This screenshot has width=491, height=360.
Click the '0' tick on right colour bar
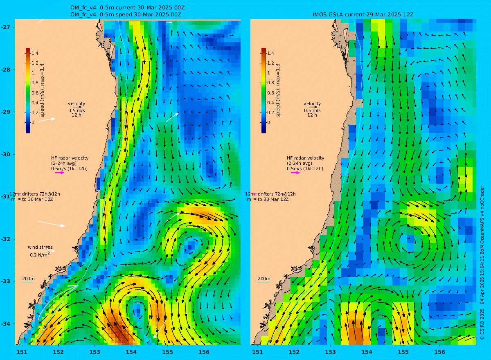(268, 122)
